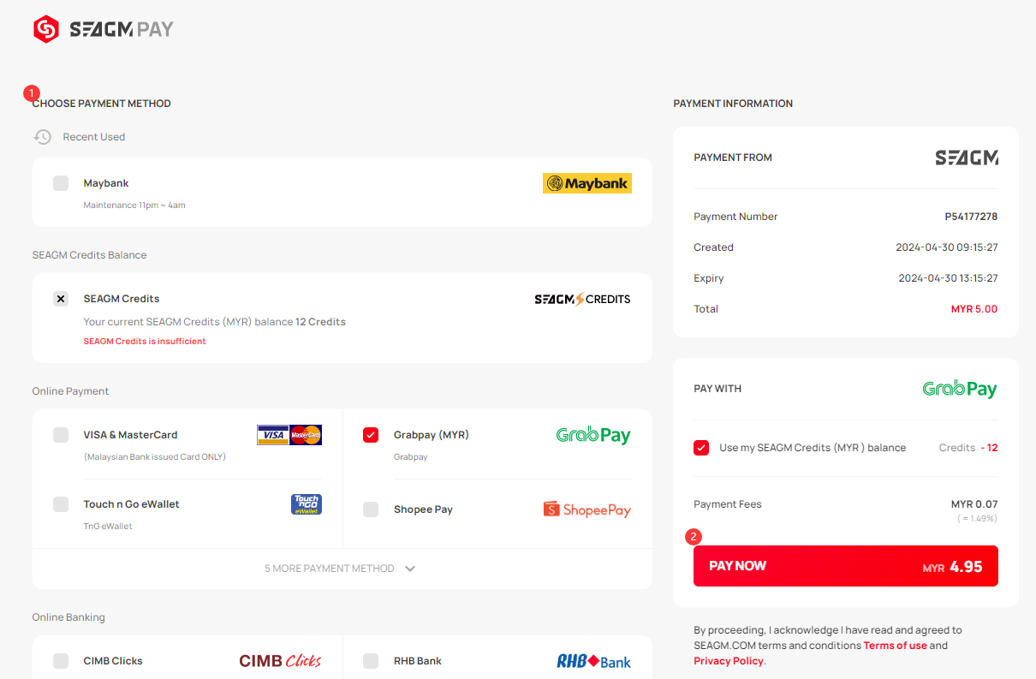Click the chevron beside More Payment Method
Image resolution: width=1036 pixels, height=679 pixels.
pyautogui.click(x=410, y=569)
